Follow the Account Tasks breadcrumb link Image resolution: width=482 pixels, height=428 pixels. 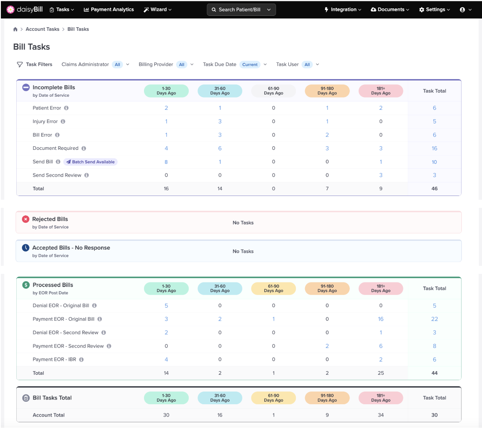[42, 29]
